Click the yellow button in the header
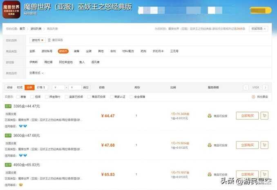This screenshot has width=277, height=190. (x=261, y=10)
